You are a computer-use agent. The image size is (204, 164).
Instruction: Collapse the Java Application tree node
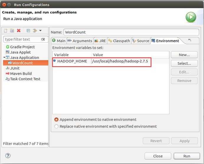tap(4, 57)
